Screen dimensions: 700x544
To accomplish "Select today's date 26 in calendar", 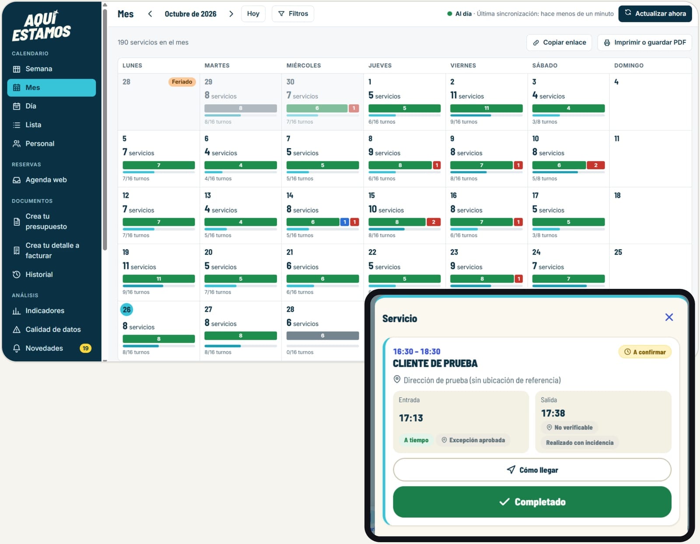I will tap(126, 310).
